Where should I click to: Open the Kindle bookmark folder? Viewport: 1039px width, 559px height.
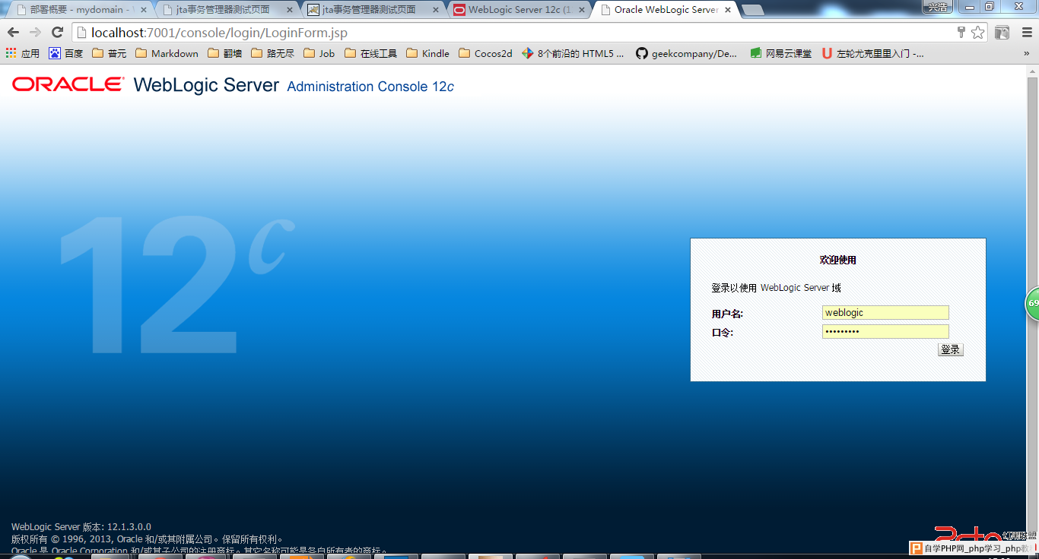point(428,53)
